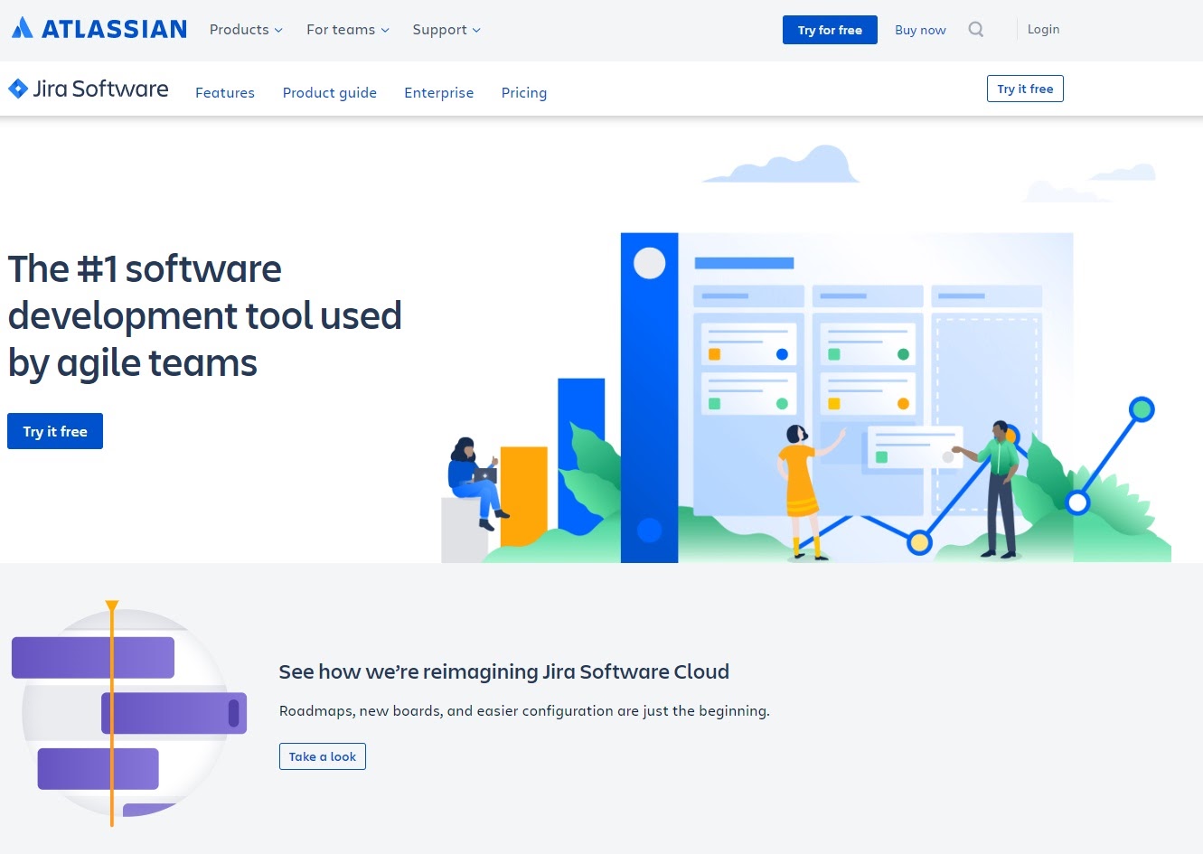Open the Product guide page
The width and height of the screenshot is (1203, 854).
tap(329, 92)
